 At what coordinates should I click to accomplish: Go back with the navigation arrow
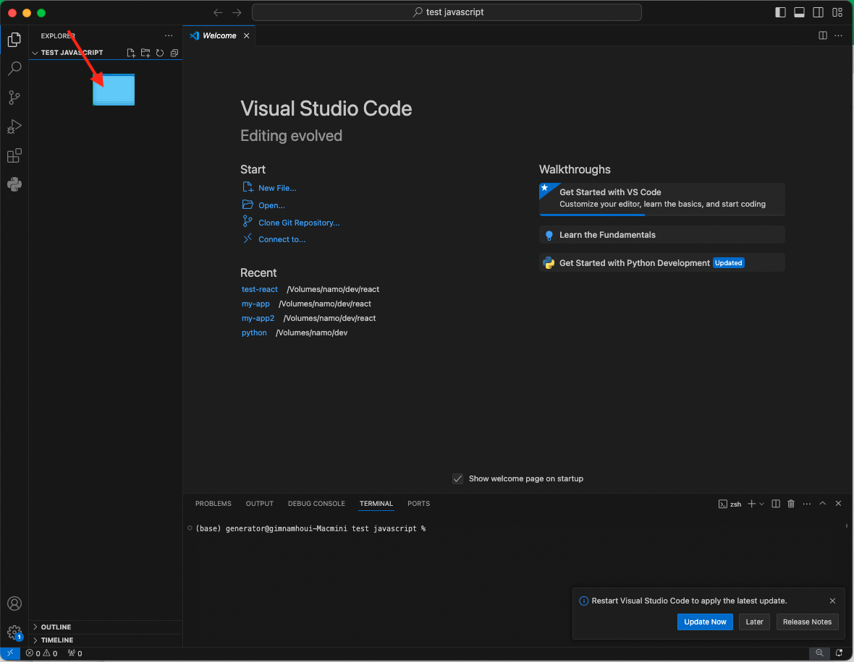tap(218, 12)
